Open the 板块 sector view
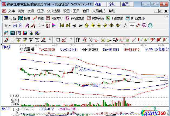Screen dimensions: 170x116 tap(24, 18)
